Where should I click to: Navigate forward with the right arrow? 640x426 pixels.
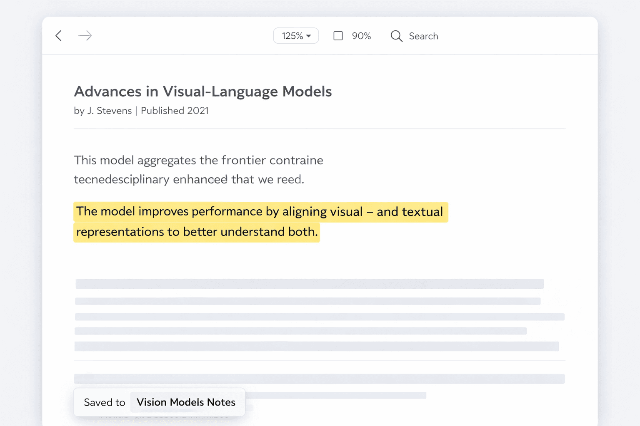pos(85,36)
